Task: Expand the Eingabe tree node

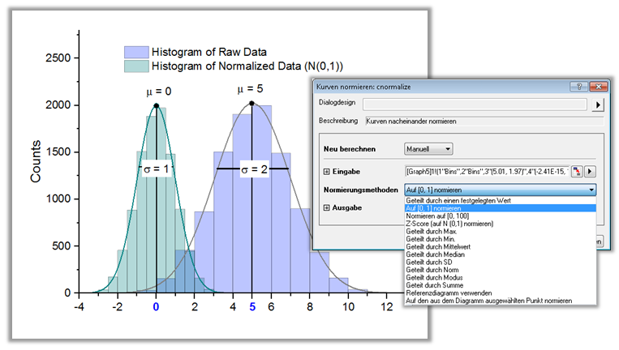Action: 327,172
